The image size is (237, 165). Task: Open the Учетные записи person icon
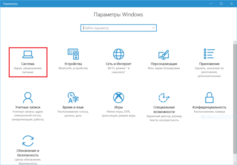(28, 98)
